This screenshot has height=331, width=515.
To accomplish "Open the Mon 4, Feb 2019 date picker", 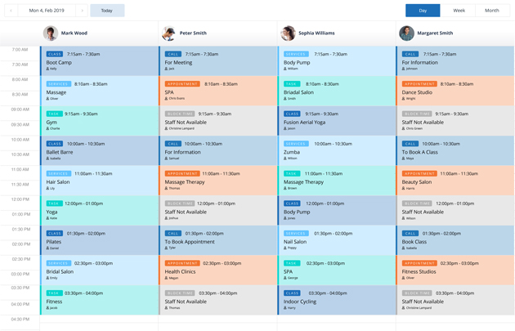I will coord(47,11).
